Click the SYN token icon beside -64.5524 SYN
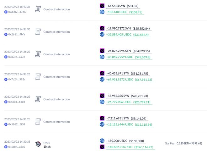This screenshot has width=207, height=154. (x=102, y=6)
